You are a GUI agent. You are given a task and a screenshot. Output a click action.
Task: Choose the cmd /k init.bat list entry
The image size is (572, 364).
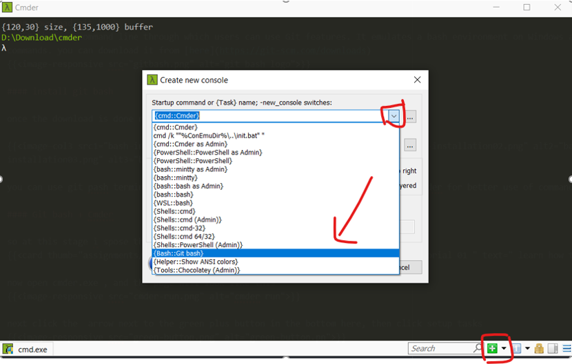pyautogui.click(x=276, y=136)
